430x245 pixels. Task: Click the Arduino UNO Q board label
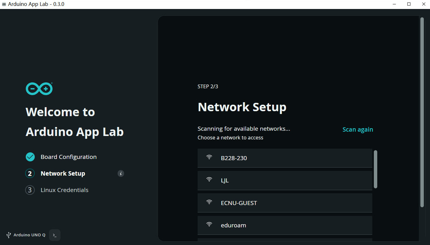(29, 235)
